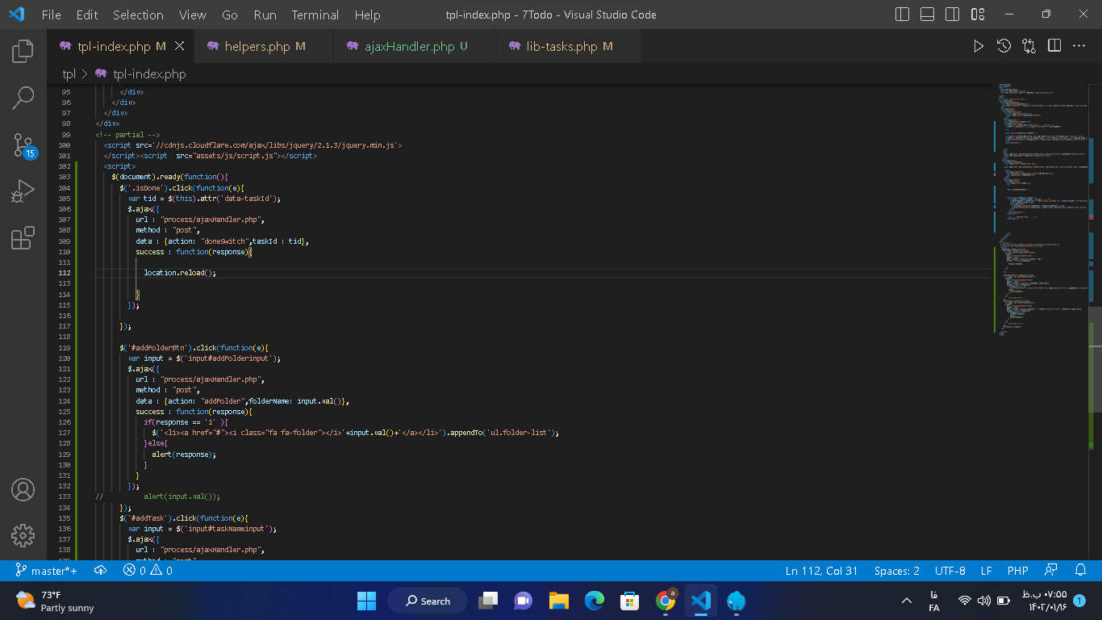The image size is (1102, 620).
Task: Open Google Chrome from the taskbar
Action: 666,601
